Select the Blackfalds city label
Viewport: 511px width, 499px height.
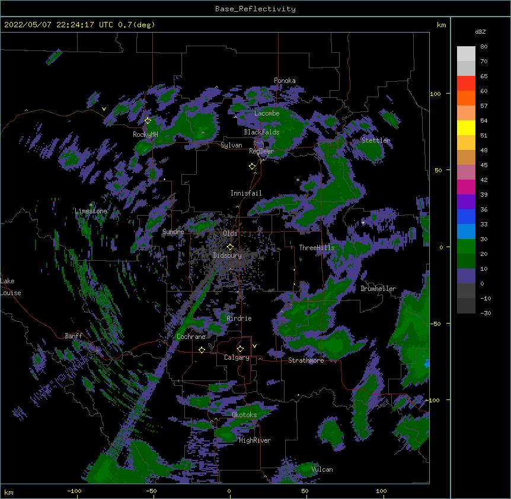pos(261,132)
